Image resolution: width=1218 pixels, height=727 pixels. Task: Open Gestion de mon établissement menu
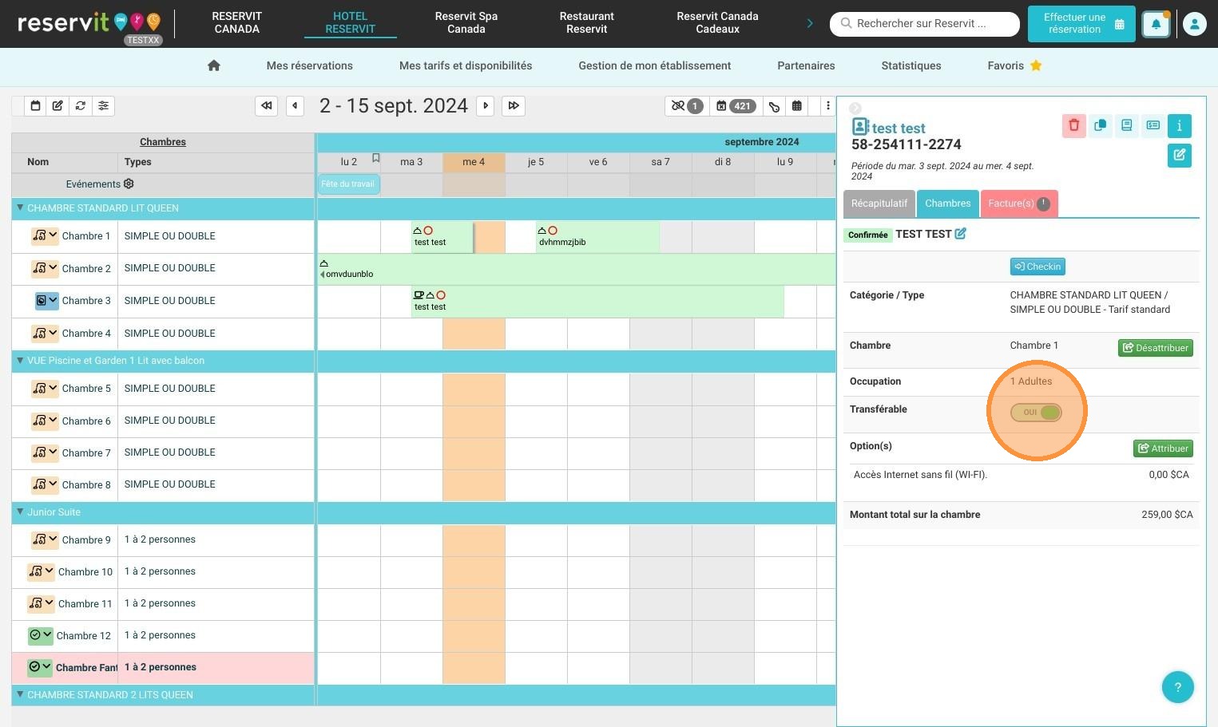tap(655, 65)
